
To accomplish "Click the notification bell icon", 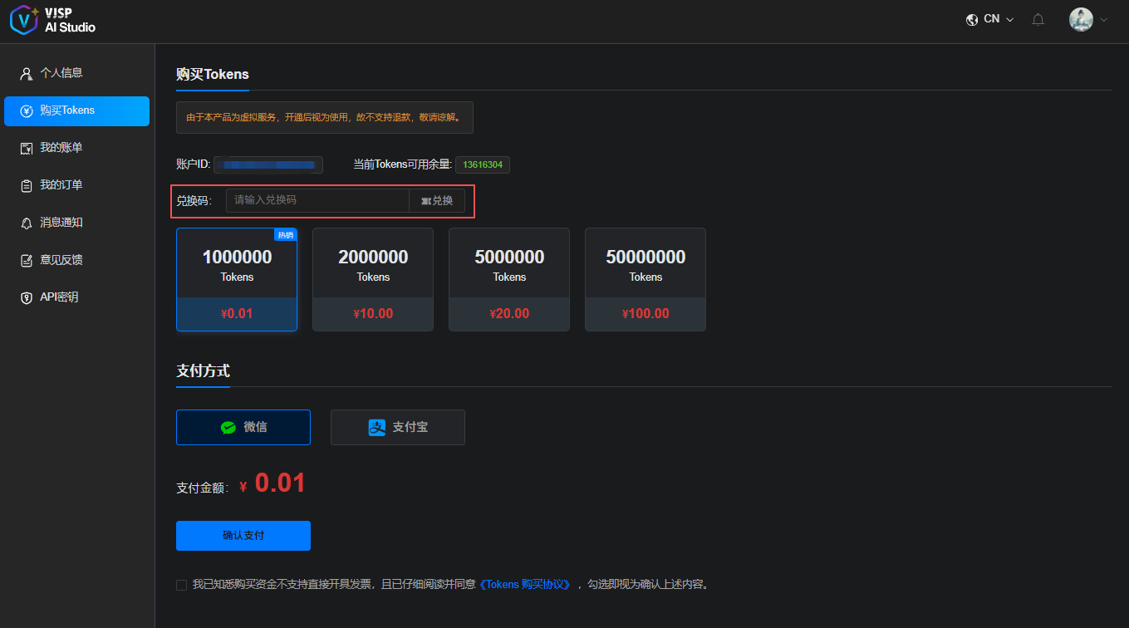I will click(1038, 19).
